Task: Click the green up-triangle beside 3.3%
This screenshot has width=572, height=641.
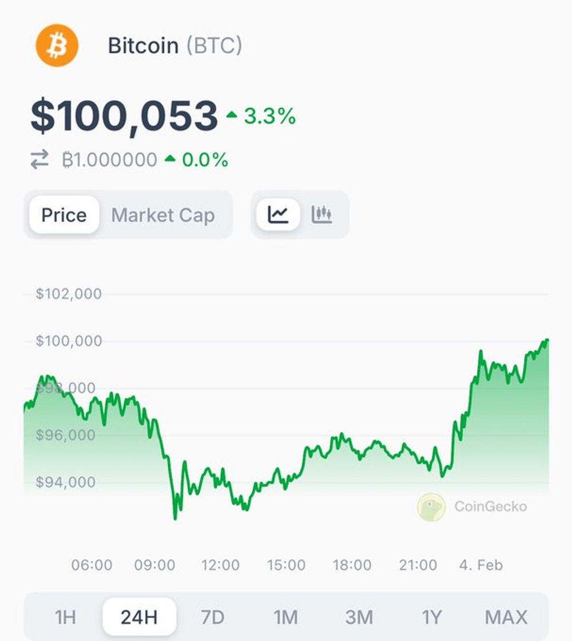Action: (x=232, y=115)
